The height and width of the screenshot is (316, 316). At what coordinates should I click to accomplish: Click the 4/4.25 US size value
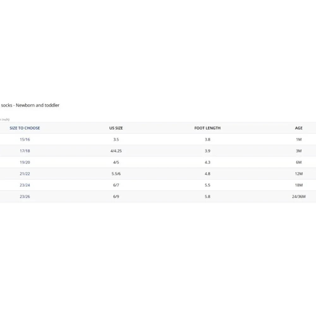click(116, 151)
